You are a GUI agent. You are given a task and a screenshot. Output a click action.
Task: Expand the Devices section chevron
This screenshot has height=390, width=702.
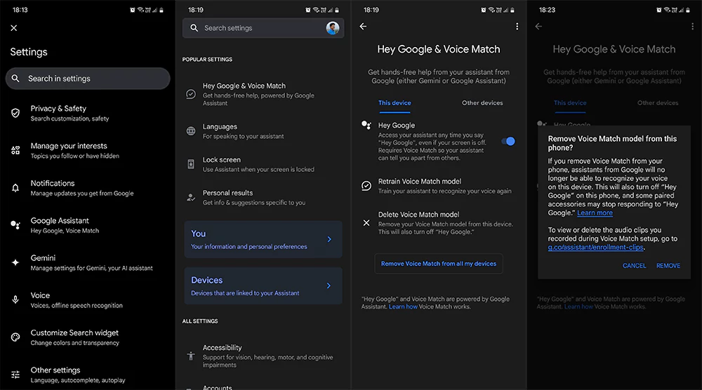329,285
